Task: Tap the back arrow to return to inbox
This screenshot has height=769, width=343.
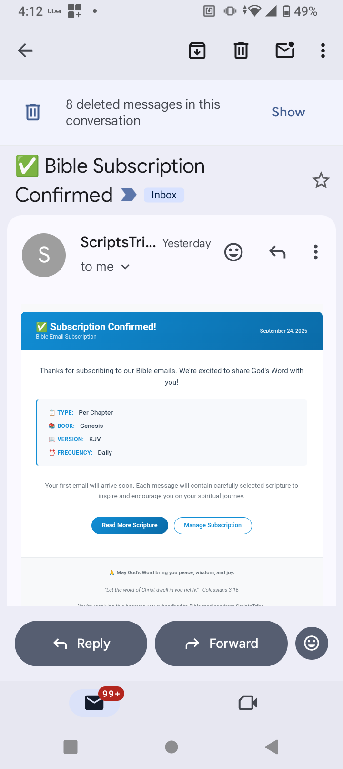Action: [25, 50]
